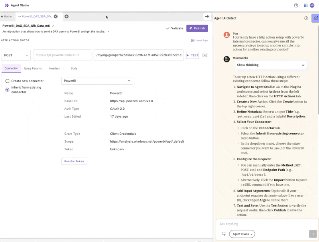This screenshot has height=242, width=319.
Task: Click the Client Credentials grant type value
Action: tap(123, 134)
